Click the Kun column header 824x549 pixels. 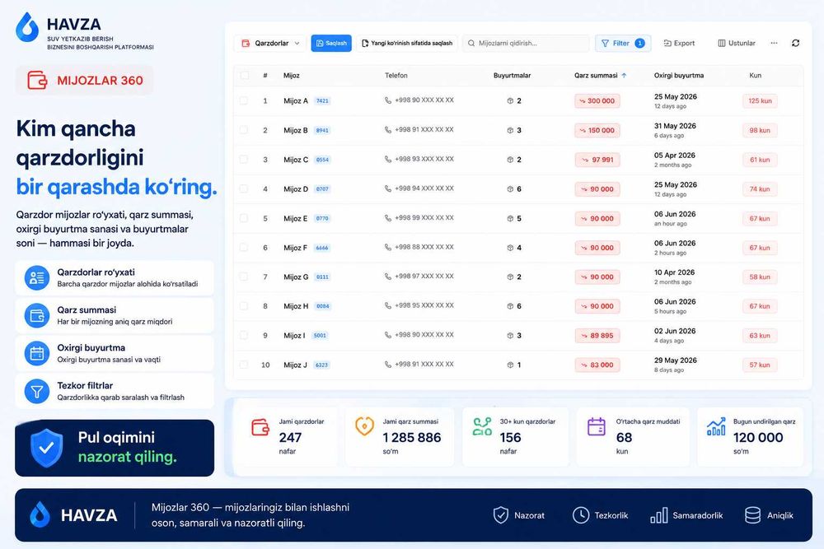click(755, 76)
